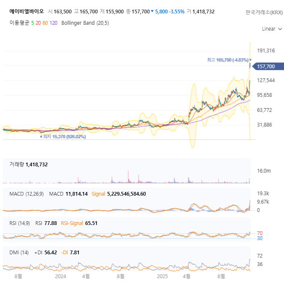Click the 95,658 price axis label
Screen dimensions: 284x292
(264, 95)
